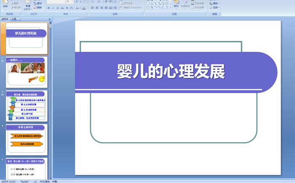The image size is (295, 183).
Task: Click the New Slide (新建幻灯片) icon
Action: tap(28, 2)
